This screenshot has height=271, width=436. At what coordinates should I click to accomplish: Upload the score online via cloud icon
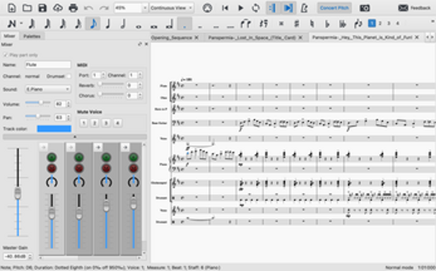point(58,8)
